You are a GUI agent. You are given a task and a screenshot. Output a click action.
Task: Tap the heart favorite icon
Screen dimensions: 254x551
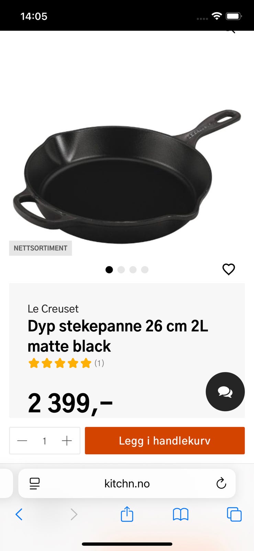[229, 269]
